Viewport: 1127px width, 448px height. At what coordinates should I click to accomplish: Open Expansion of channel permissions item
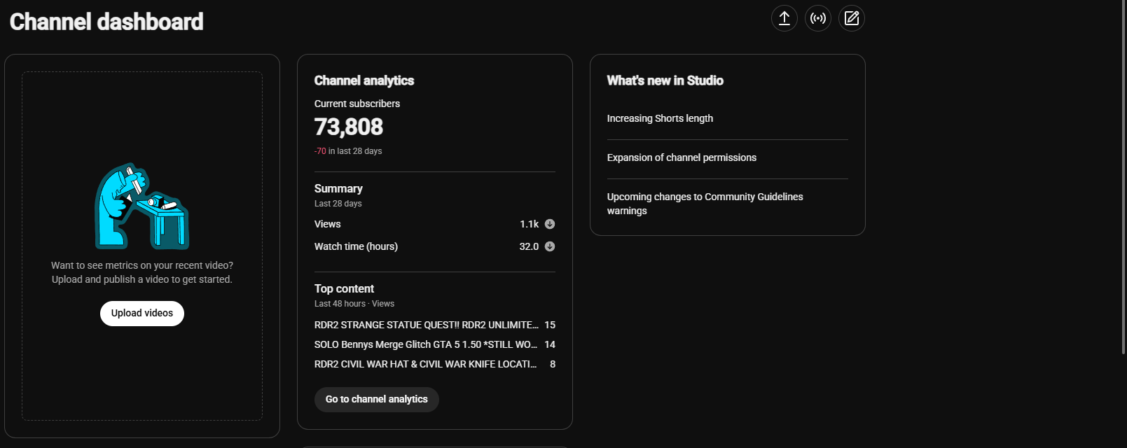pyautogui.click(x=682, y=157)
